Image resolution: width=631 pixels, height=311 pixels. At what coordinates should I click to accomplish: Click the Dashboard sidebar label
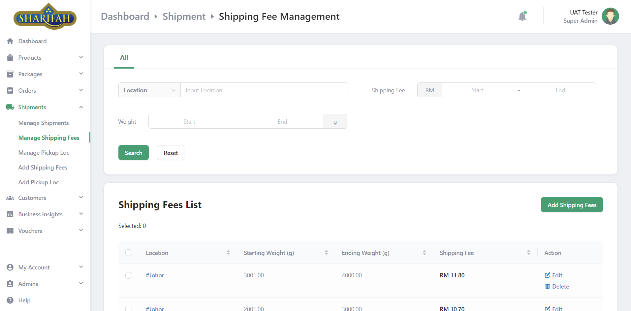32,41
